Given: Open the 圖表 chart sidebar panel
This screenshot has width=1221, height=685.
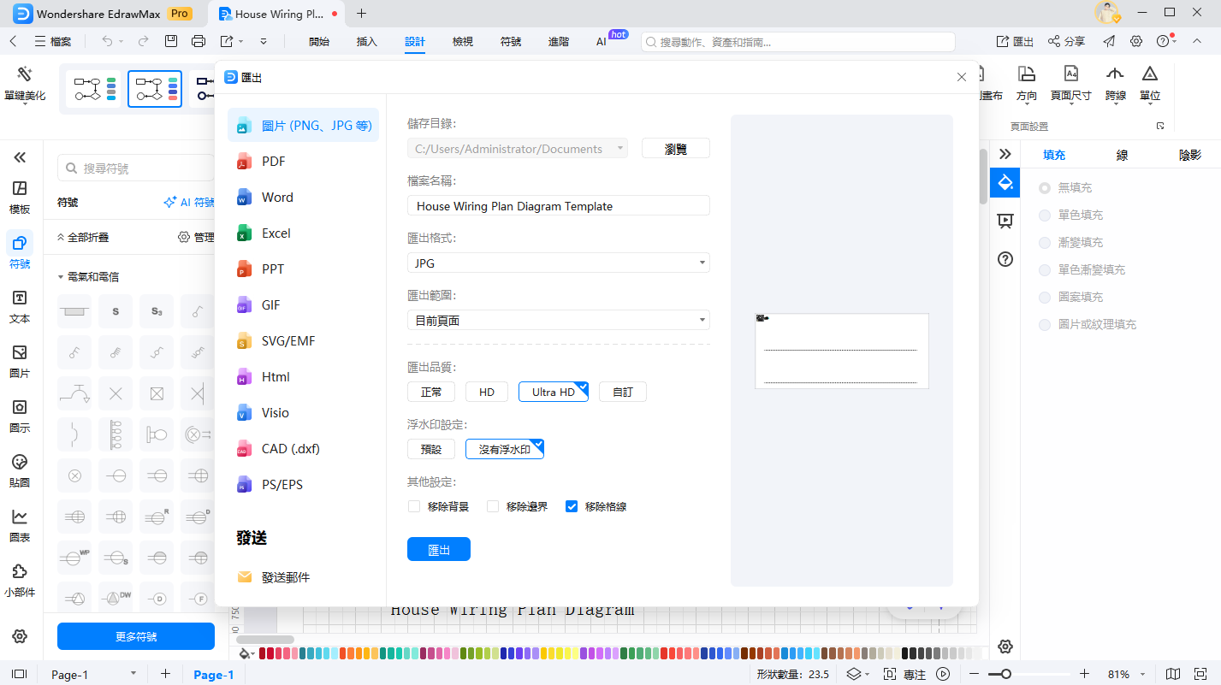Looking at the screenshot, I should pyautogui.click(x=20, y=524).
